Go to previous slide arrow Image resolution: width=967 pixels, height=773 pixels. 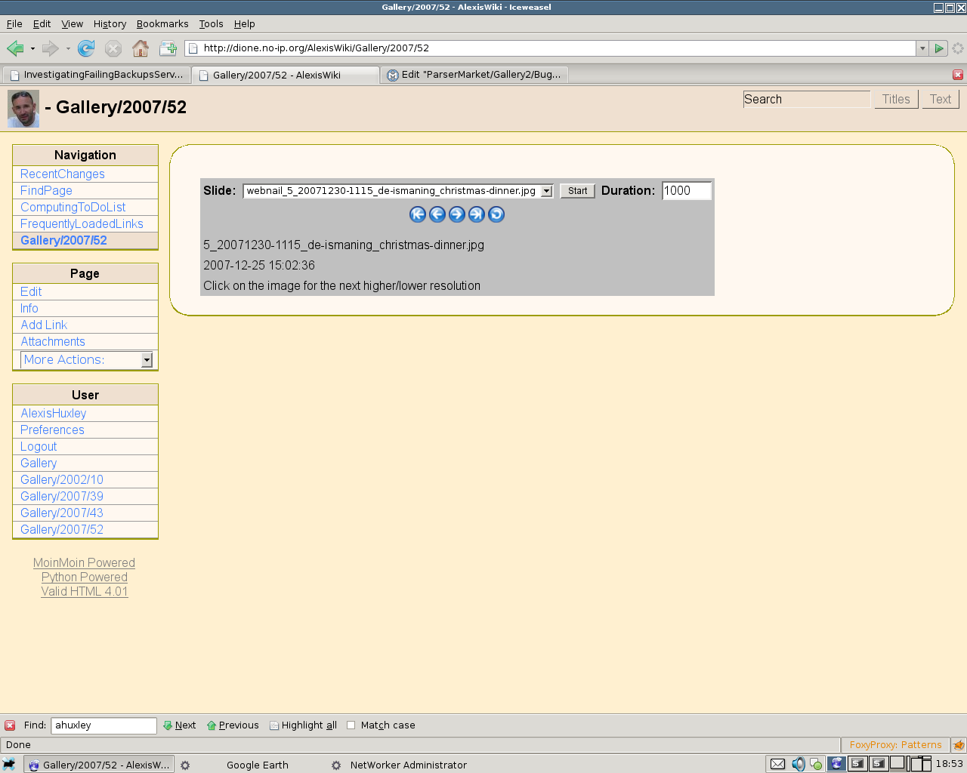[437, 214]
